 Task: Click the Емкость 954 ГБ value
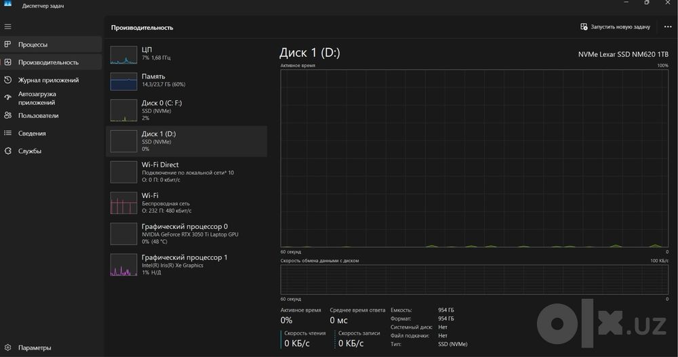(446, 310)
